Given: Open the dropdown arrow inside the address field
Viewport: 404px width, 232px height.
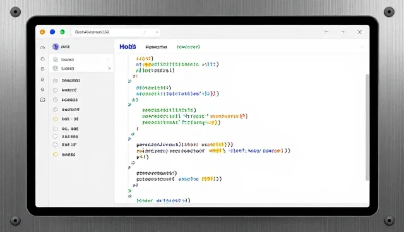Looking at the screenshot, I should coord(157,32).
